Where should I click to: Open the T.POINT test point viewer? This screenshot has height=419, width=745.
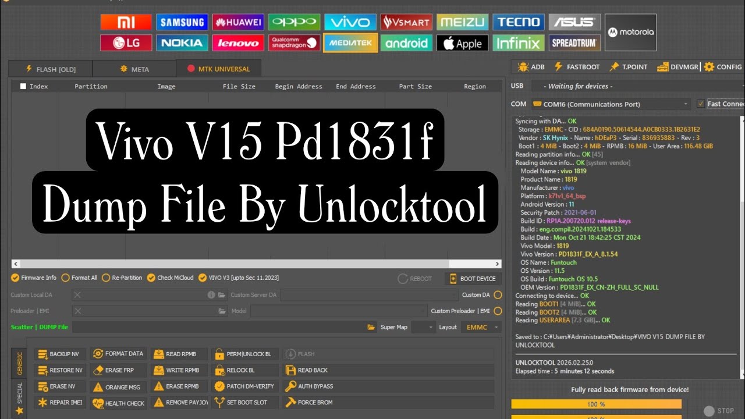629,67
